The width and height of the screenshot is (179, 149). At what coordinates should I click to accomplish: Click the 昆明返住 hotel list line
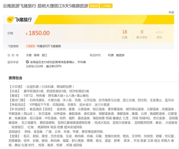click(x=56, y=132)
